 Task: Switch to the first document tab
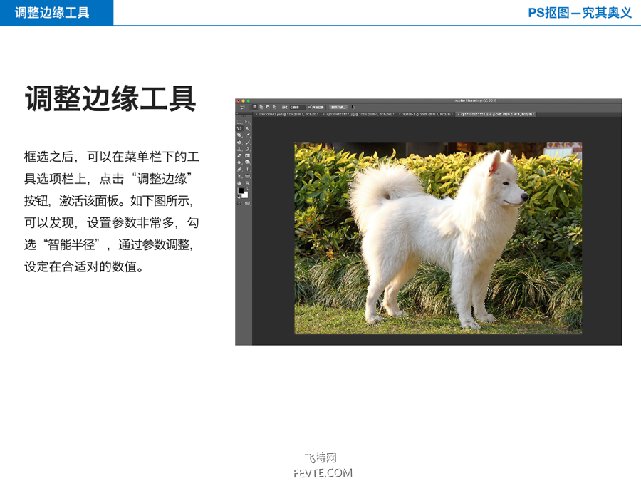point(288,114)
